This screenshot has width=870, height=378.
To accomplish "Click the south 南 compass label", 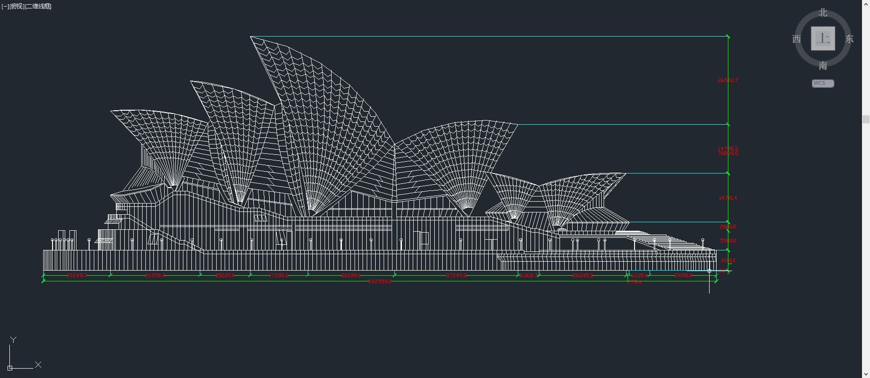I will [823, 66].
